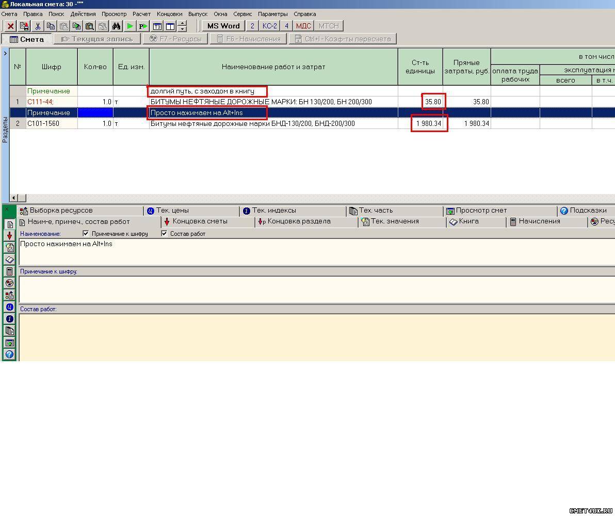Open the Просмотр menu
The image size is (615, 516).
coord(114,14)
